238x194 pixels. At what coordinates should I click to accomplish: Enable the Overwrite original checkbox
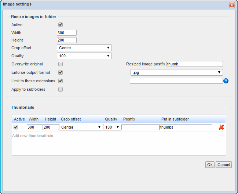[61, 64]
